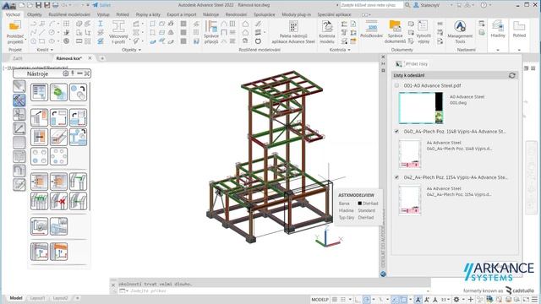Open the Hladiny layers panel
The height and width of the screenshot is (304, 541).
(498, 29)
